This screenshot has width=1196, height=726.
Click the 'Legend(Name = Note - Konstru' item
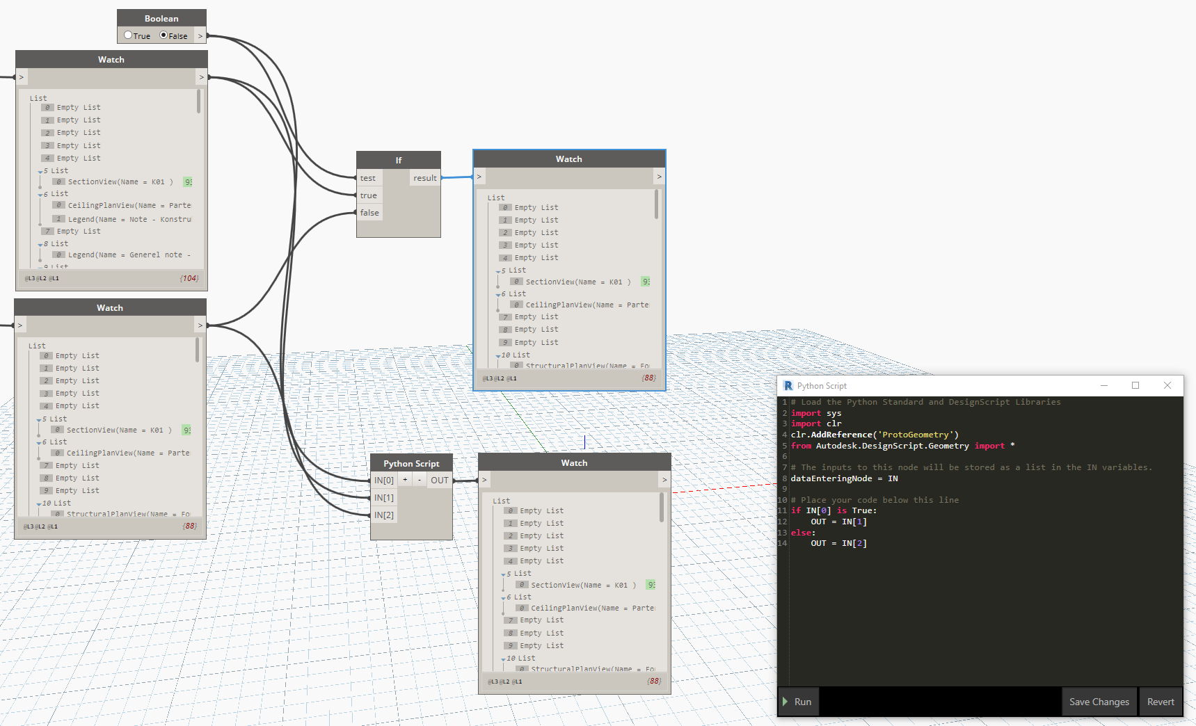(x=129, y=219)
